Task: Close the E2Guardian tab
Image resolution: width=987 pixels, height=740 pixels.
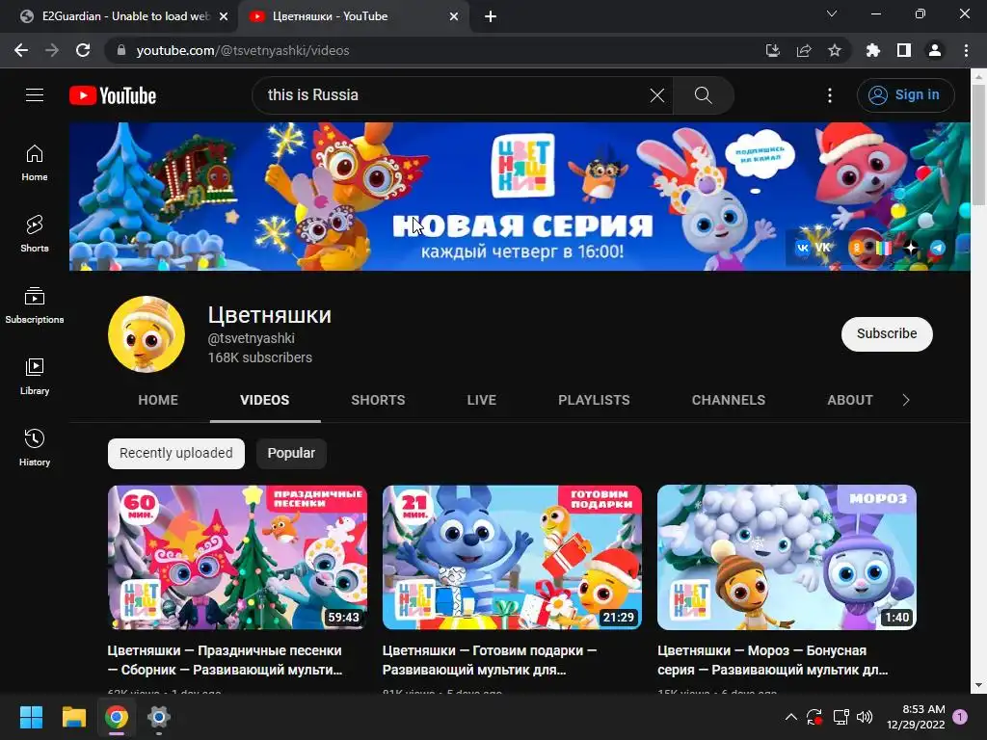Action: tap(224, 16)
